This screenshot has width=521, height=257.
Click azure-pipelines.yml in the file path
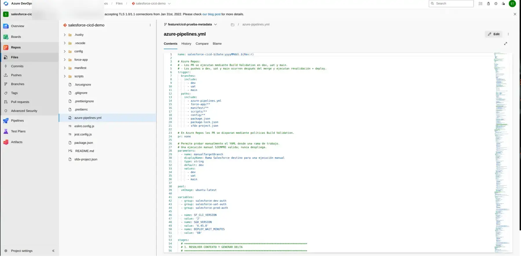(x=256, y=25)
